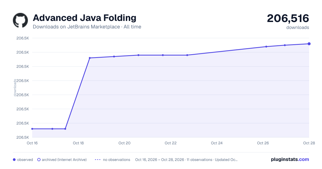Select the large final data point at Oct 28

tap(309, 44)
